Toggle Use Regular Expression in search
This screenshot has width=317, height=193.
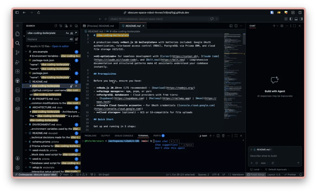point(76,33)
